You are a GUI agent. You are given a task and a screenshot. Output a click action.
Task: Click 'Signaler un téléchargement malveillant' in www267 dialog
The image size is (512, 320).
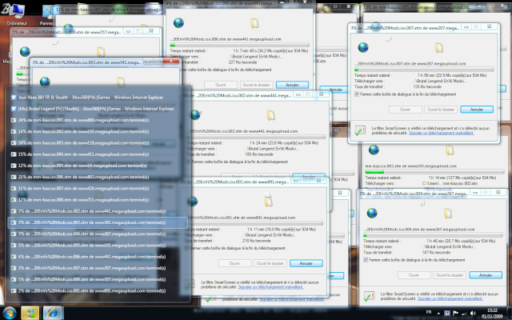pos(450,298)
